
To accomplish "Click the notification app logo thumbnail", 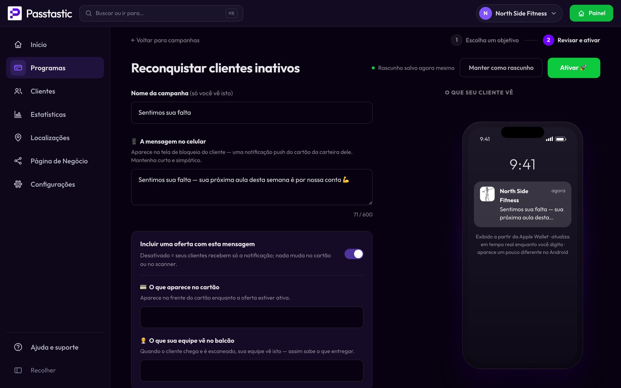I will 487,194.
